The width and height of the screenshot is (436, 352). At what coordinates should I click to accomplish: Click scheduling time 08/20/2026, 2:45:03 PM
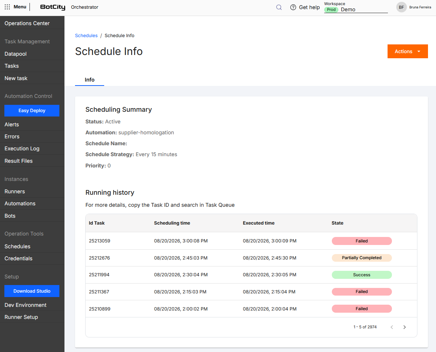pos(181,258)
